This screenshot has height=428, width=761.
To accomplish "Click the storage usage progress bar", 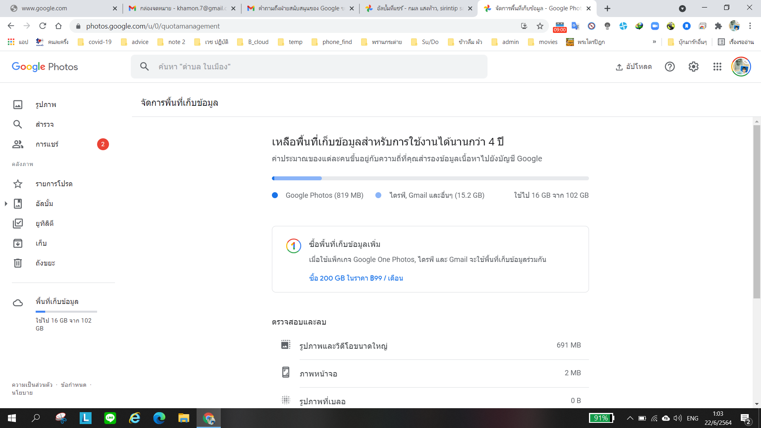I will [x=430, y=178].
